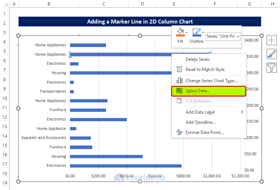Select column B header
Screen dimensions: 280x190
[x=49, y=4]
